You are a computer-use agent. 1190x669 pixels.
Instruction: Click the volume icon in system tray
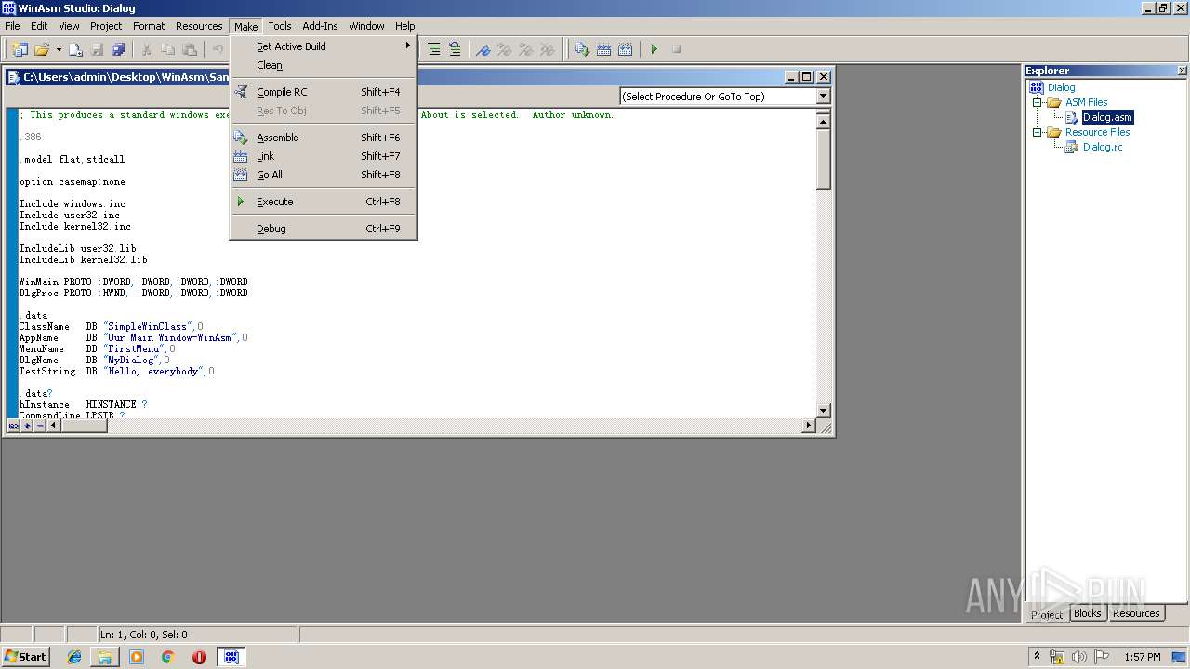[x=1079, y=657]
